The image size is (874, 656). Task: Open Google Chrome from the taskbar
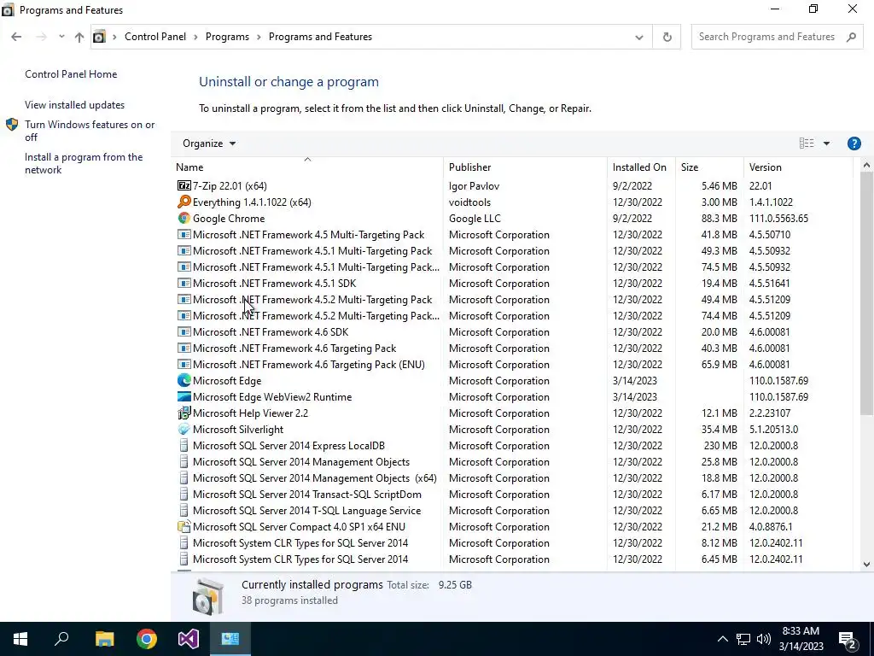(147, 639)
